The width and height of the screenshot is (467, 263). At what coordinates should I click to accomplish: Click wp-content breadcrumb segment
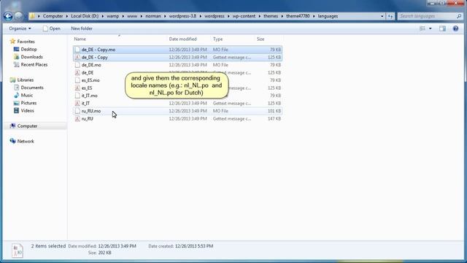coord(244,16)
